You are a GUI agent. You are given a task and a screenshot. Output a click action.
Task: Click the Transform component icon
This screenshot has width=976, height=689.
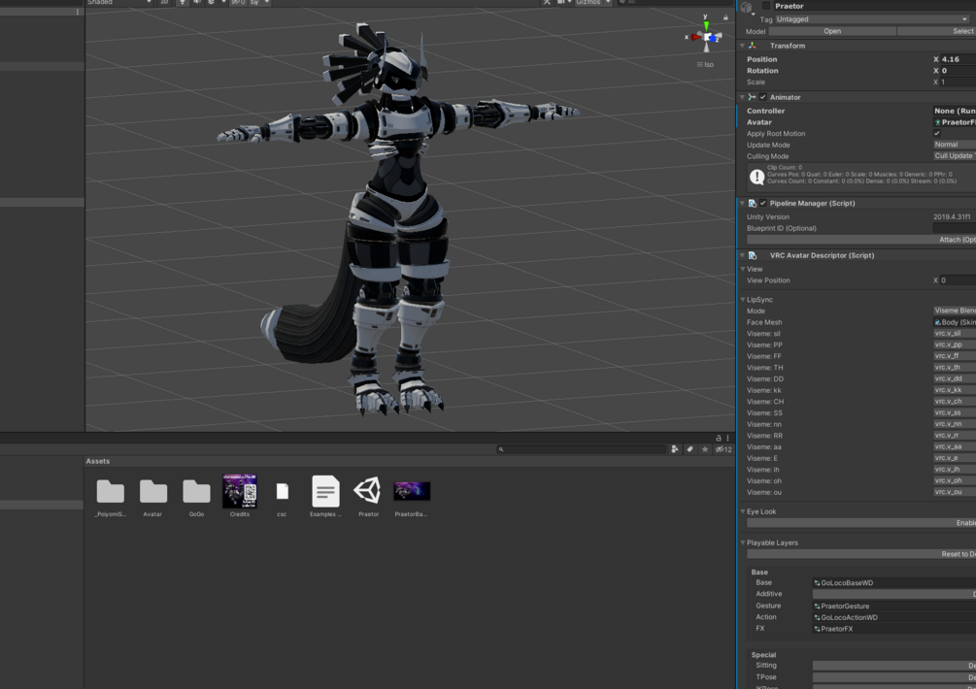[x=752, y=46]
